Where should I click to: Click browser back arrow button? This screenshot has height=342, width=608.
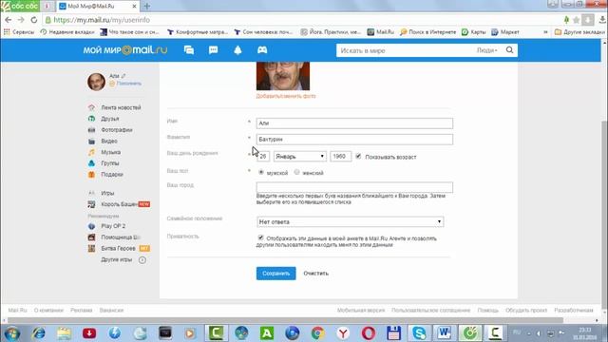pos(9,20)
